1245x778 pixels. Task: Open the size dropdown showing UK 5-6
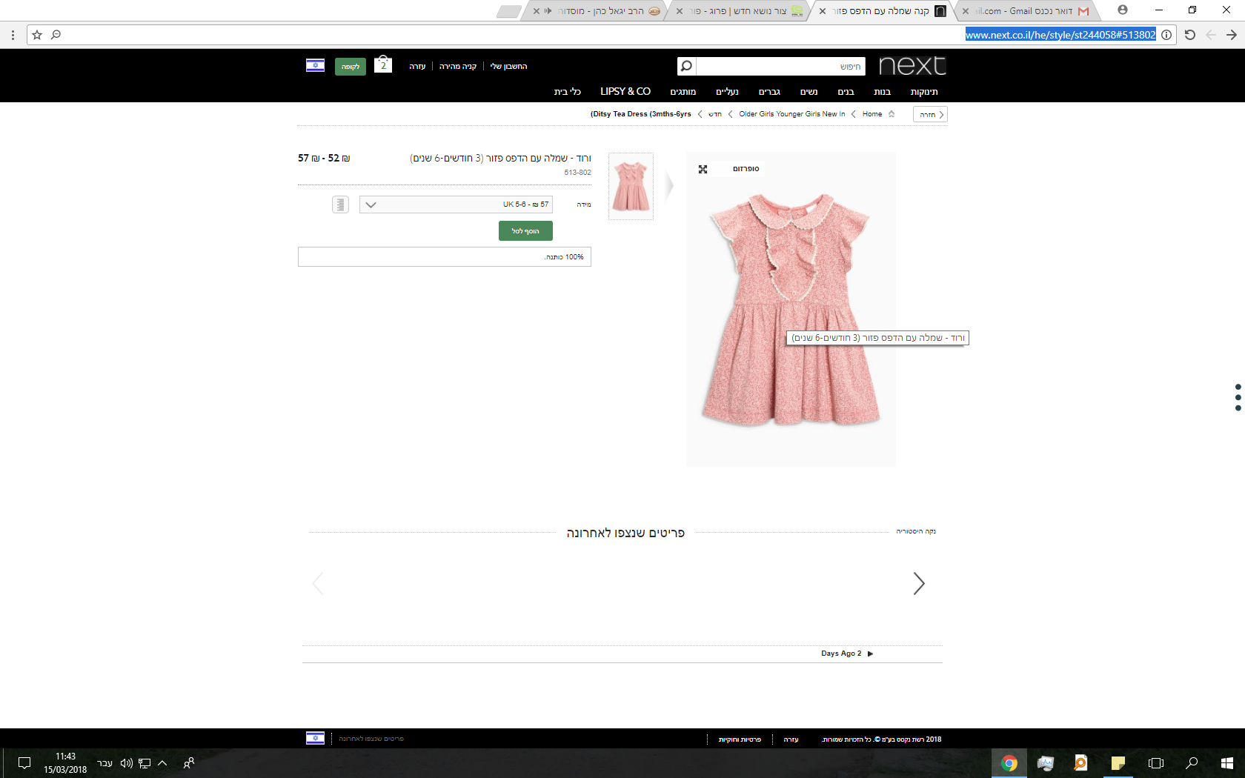pyautogui.click(x=456, y=205)
